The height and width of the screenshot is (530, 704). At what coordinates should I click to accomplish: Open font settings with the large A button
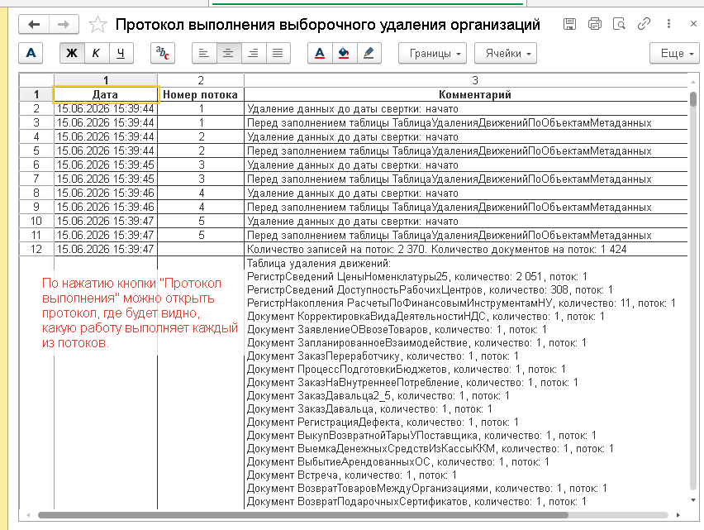coord(31,53)
